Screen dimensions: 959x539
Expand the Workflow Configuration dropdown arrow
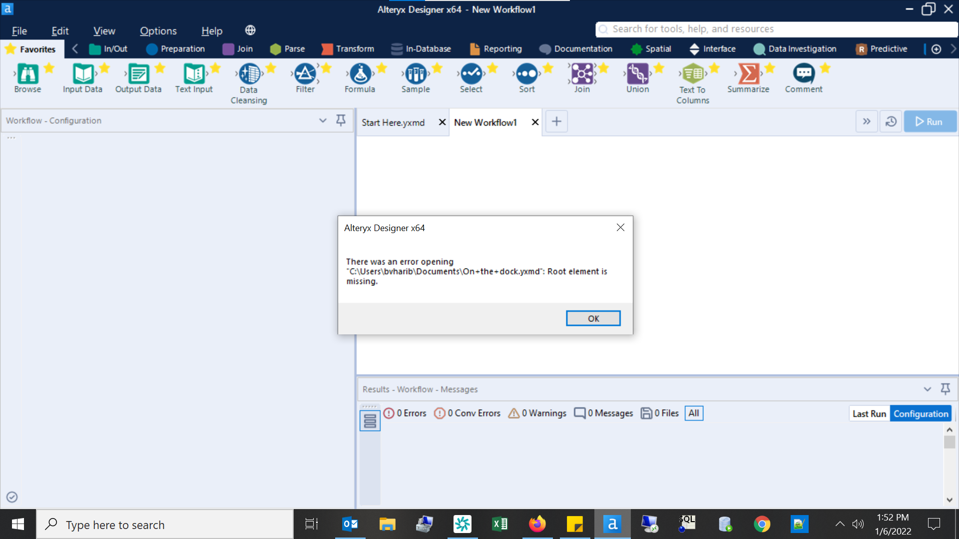pyautogui.click(x=323, y=120)
